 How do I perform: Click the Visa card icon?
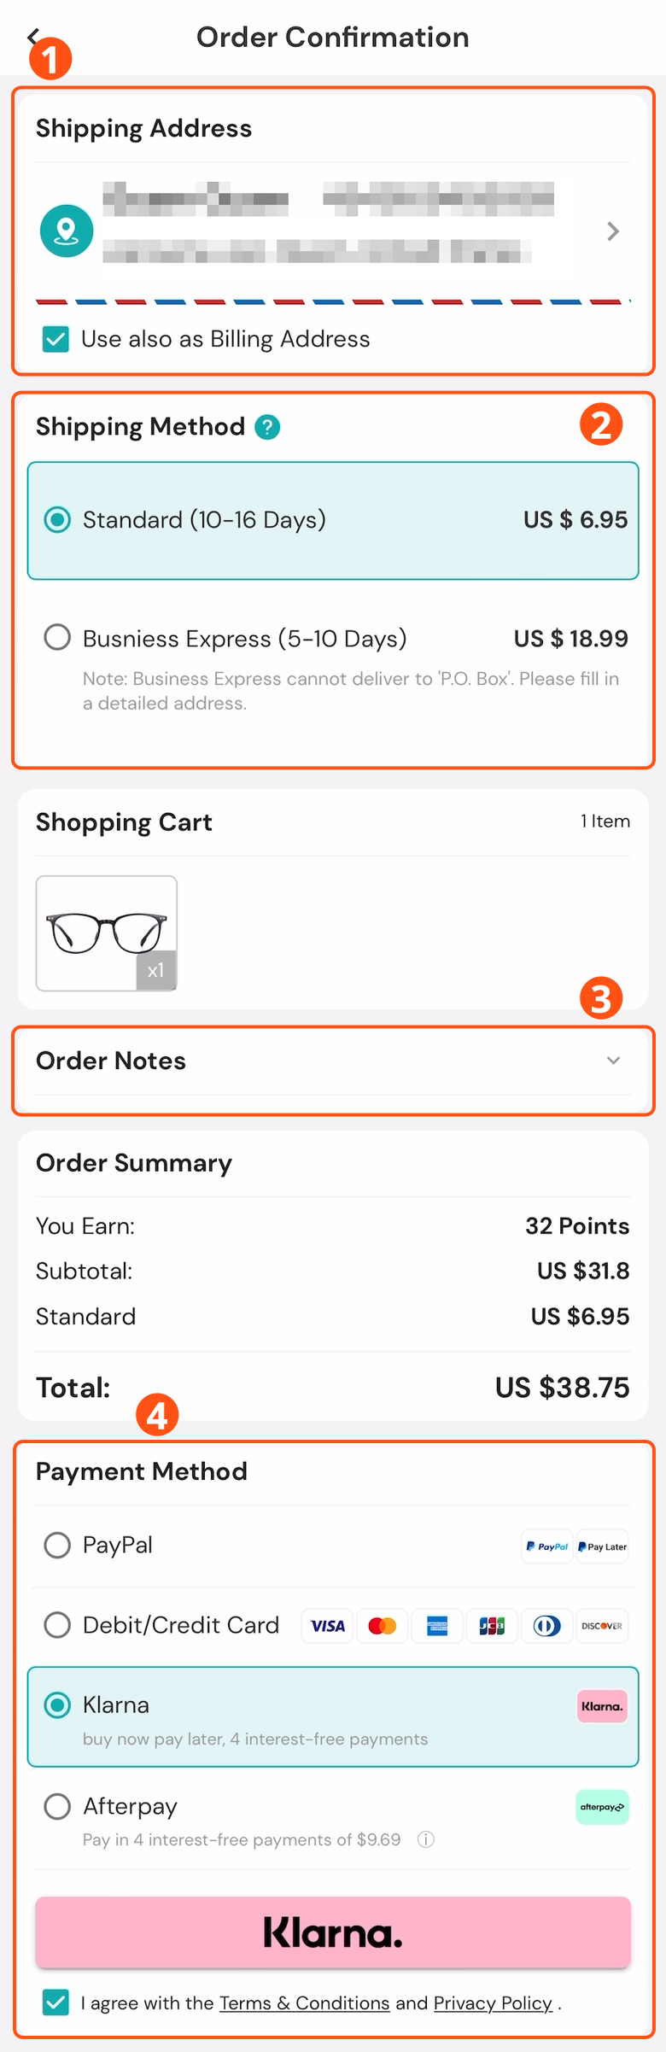pos(327,1625)
